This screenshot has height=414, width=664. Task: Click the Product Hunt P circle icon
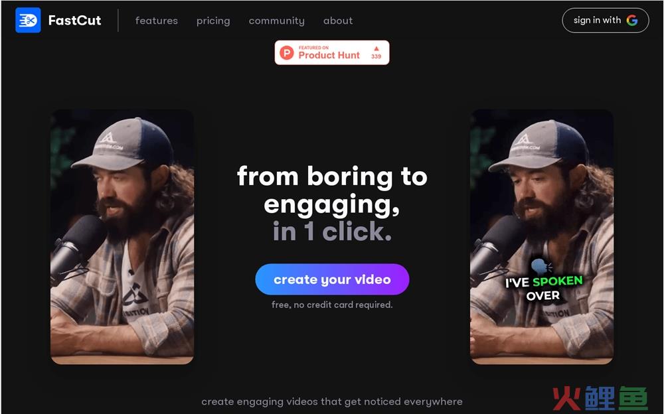(x=287, y=53)
